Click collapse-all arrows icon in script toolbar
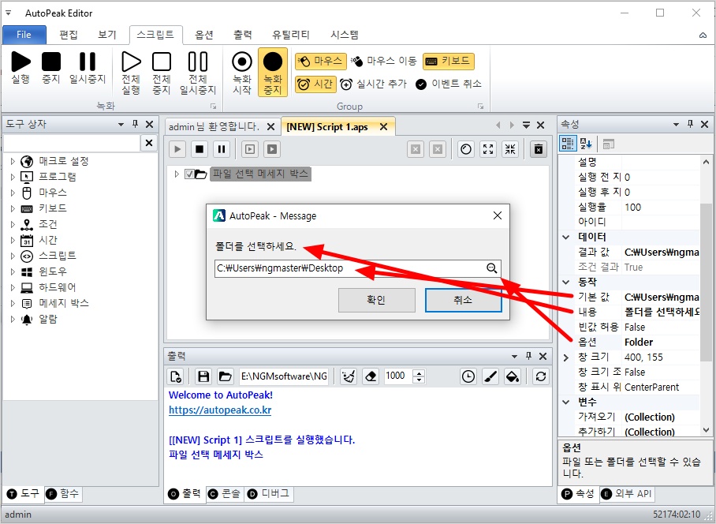The image size is (716, 524). point(510,149)
